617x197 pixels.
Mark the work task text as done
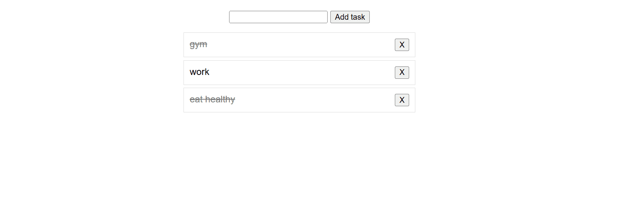199,72
